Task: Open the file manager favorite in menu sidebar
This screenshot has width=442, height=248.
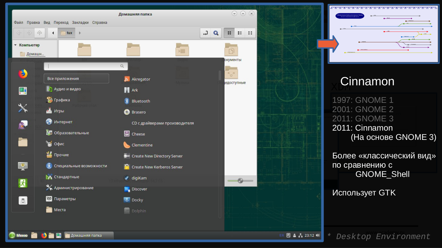Action: [23, 142]
